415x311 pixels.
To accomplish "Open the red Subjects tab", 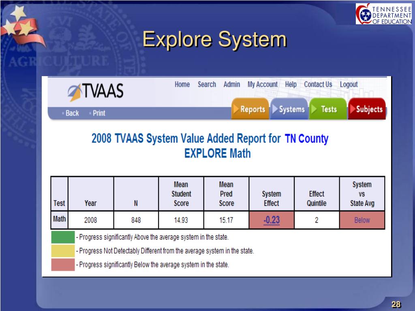I will [367, 109].
